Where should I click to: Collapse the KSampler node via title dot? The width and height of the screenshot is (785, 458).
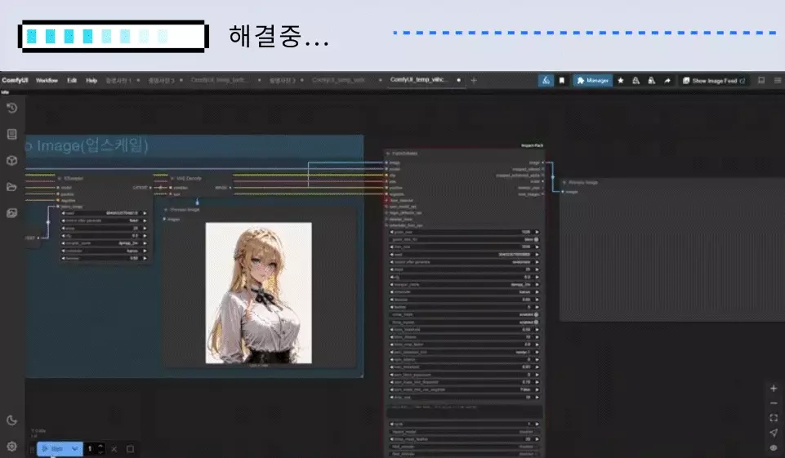click(x=60, y=178)
